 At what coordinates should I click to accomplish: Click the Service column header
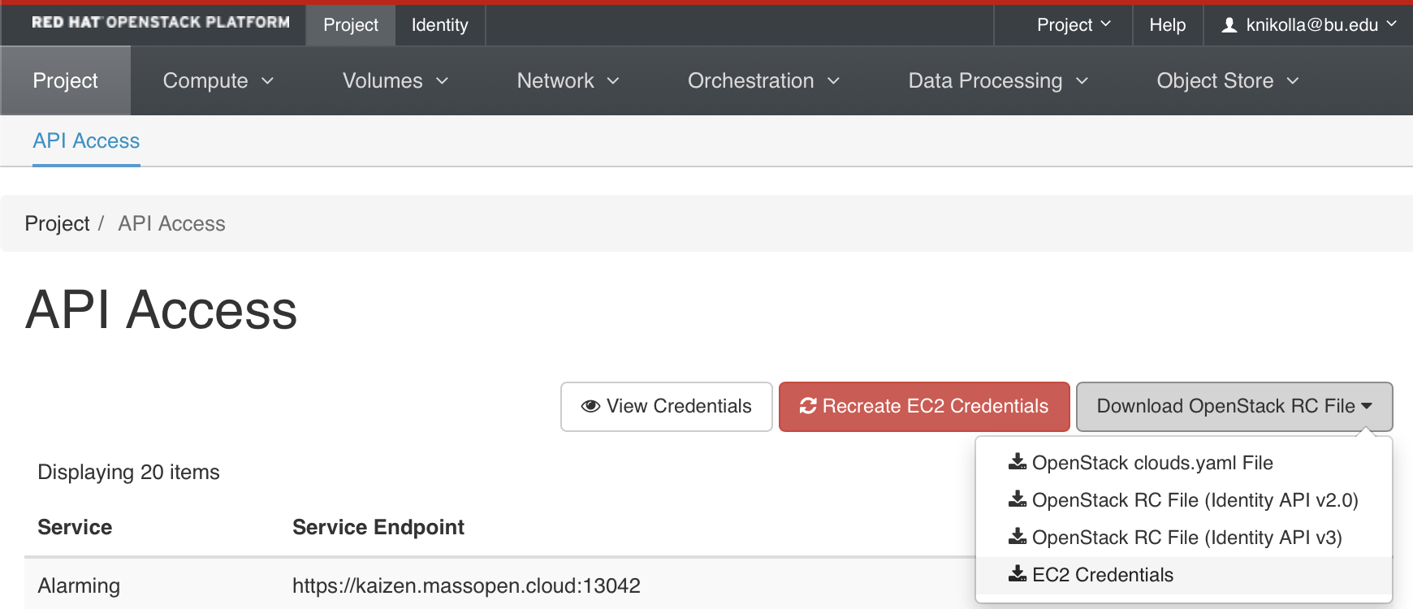coord(75,527)
